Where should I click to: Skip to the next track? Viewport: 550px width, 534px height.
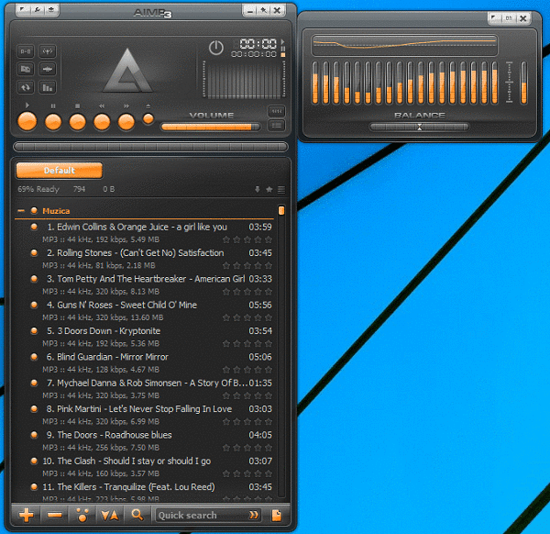pos(126,121)
